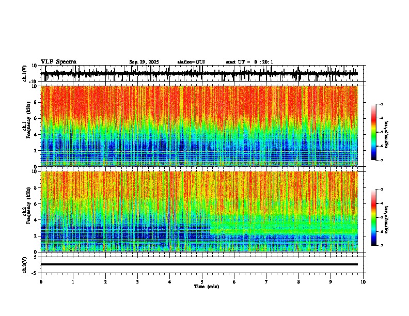Click the "ch.3(V)" axis label
The image size is (409, 316).
25,265
